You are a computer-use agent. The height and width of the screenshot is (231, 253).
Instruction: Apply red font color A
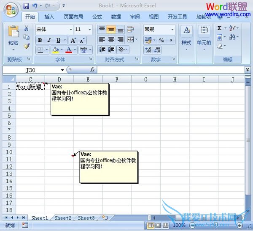pyautogui.click(x=69, y=49)
